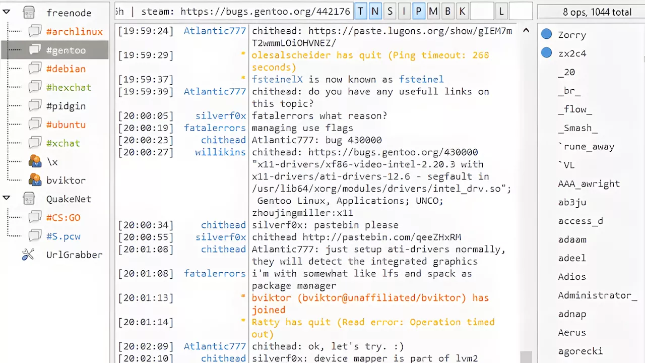The height and width of the screenshot is (363, 645).
Task: Click the QuakeNet server icon
Action: pyautogui.click(x=29, y=199)
